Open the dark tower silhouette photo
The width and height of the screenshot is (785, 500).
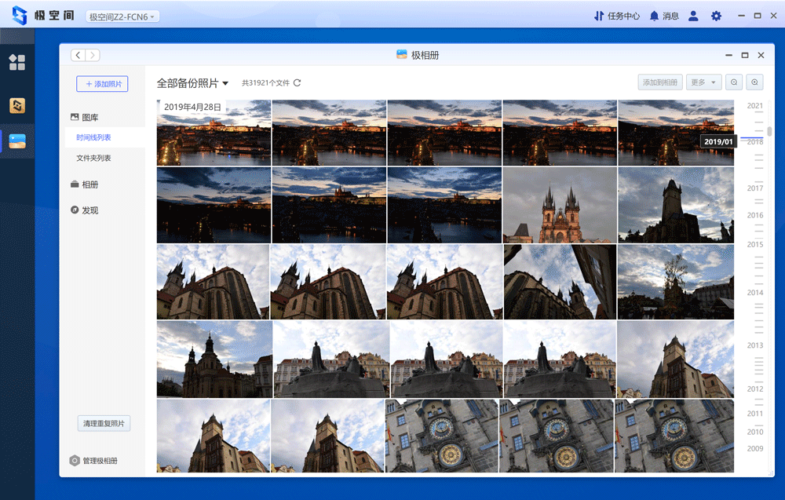tap(676, 205)
